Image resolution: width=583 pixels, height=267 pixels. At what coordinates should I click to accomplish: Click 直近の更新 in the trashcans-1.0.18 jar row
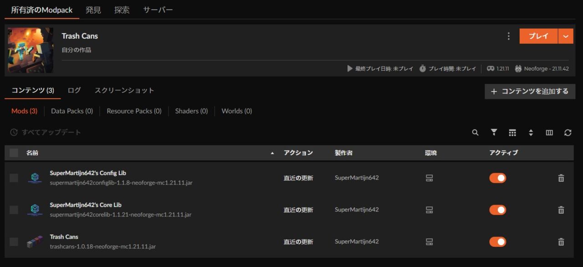coord(298,242)
